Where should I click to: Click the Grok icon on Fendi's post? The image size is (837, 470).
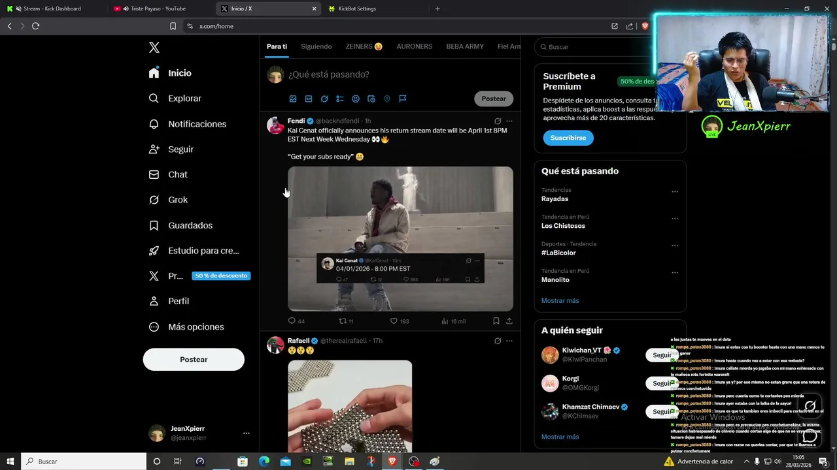(498, 121)
